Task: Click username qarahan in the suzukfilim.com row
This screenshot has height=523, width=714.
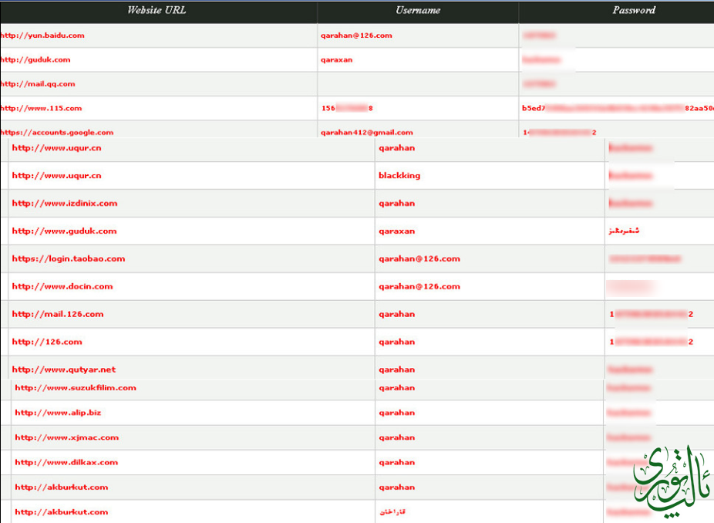Action: click(396, 388)
